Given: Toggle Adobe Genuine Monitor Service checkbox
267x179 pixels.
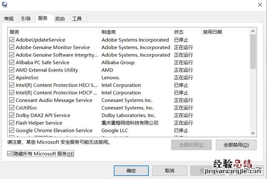Looking at the screenshot, I should tap(12, 47).
